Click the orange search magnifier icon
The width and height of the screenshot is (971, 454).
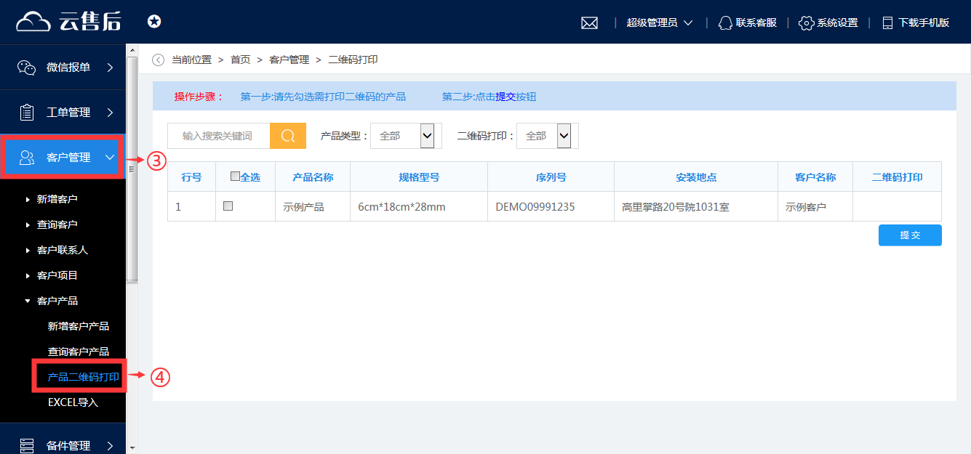point(288,136)
